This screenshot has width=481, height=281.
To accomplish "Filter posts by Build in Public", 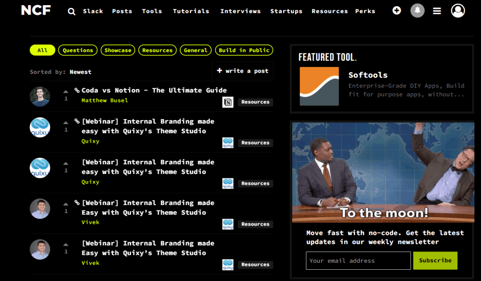I will tap(244, 50).
